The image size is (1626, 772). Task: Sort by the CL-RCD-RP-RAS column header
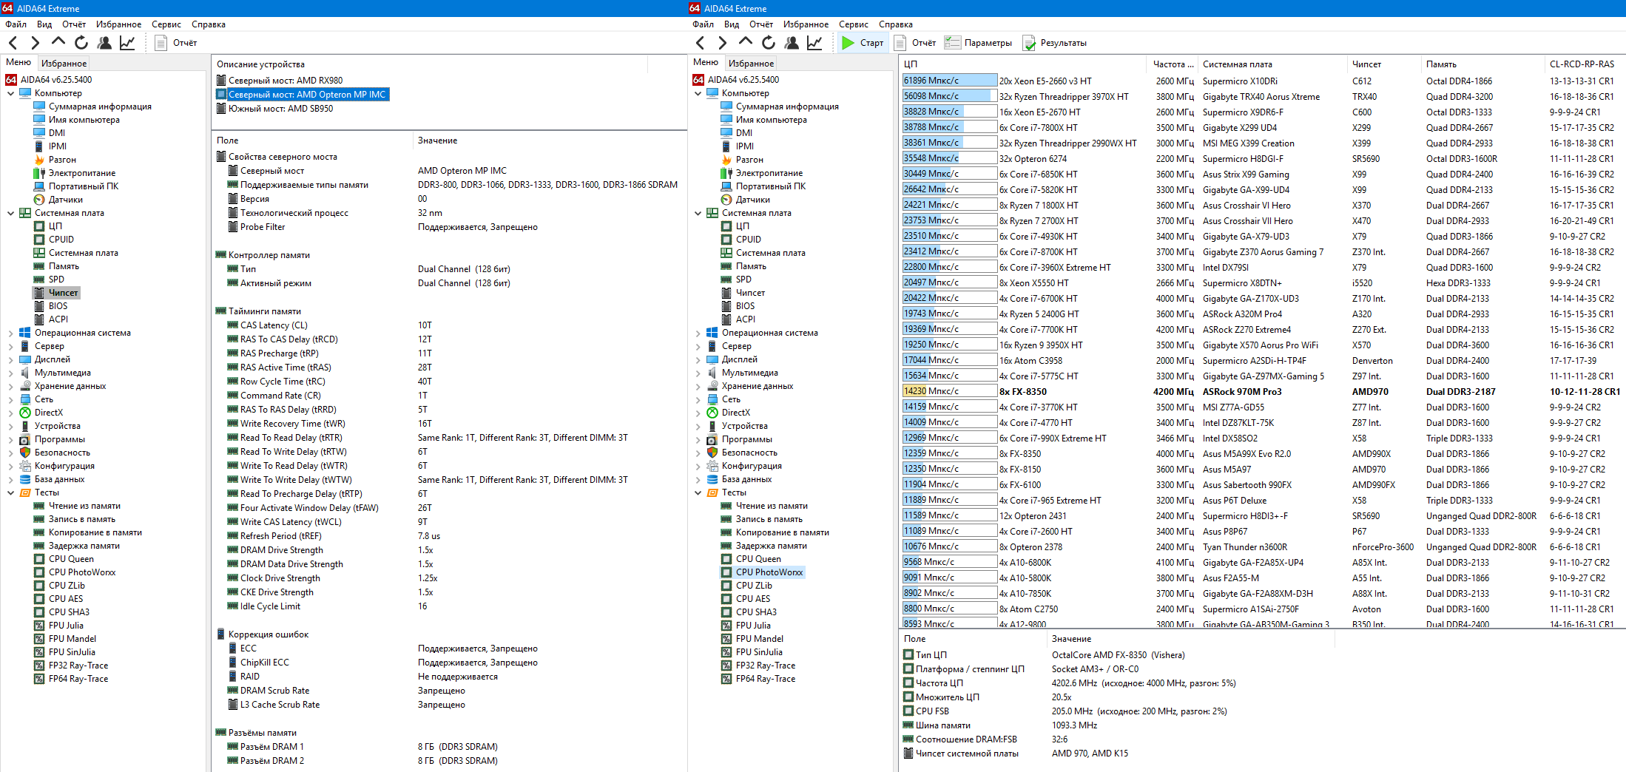point(1583,64)
